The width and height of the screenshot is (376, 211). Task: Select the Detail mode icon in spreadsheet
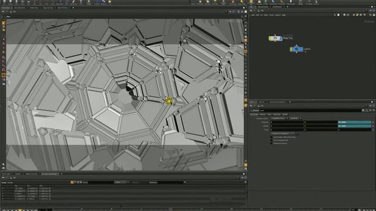coord(81,182)
